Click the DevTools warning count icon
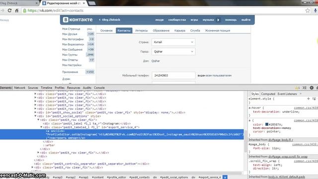 [x=298, y=88]
